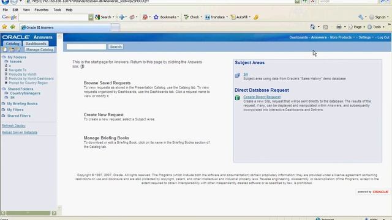Click the Answers link in top banner
Image resolution: width=392 pixels, height=220 pixels.
click(318, 37)
